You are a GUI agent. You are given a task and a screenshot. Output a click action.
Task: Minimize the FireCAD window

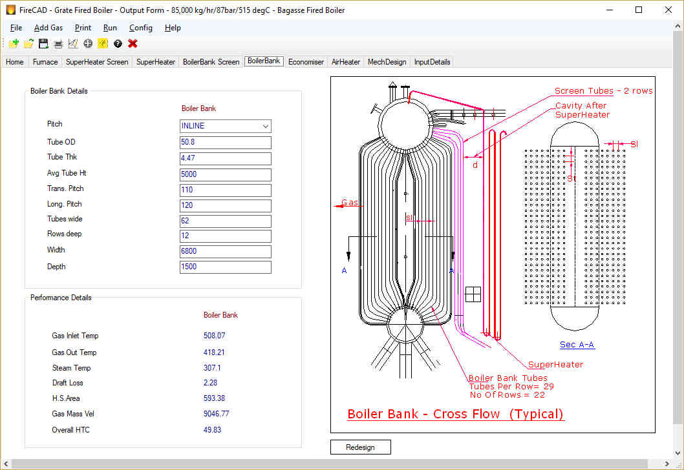(610, 10)
